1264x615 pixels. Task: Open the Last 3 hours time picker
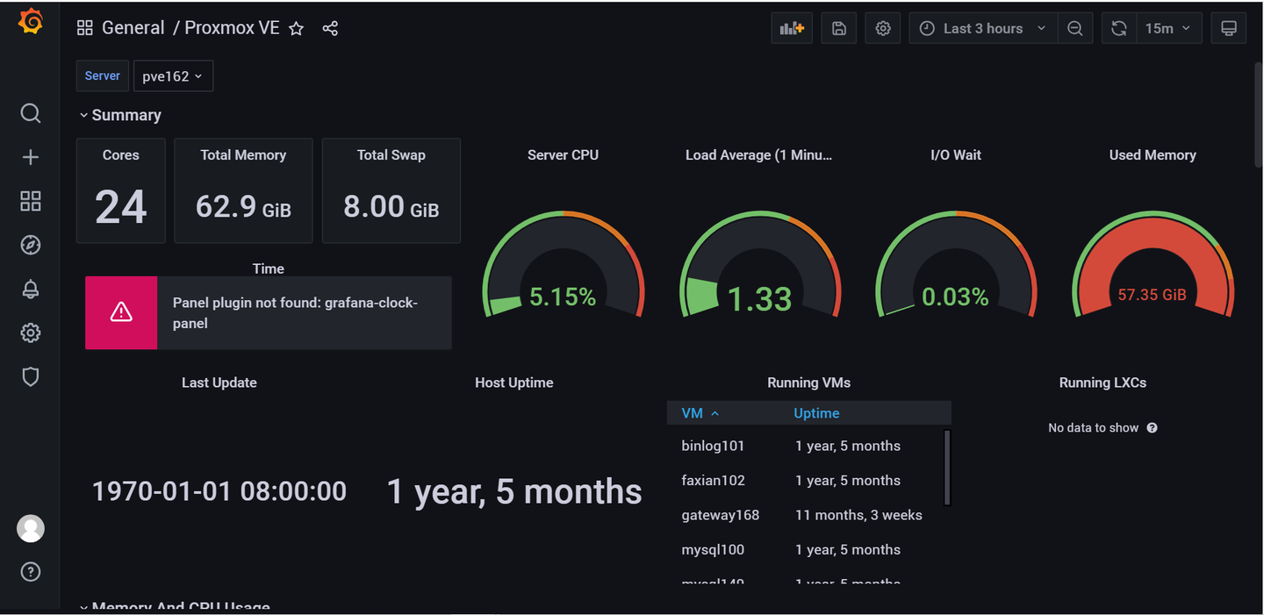[983, 28]
